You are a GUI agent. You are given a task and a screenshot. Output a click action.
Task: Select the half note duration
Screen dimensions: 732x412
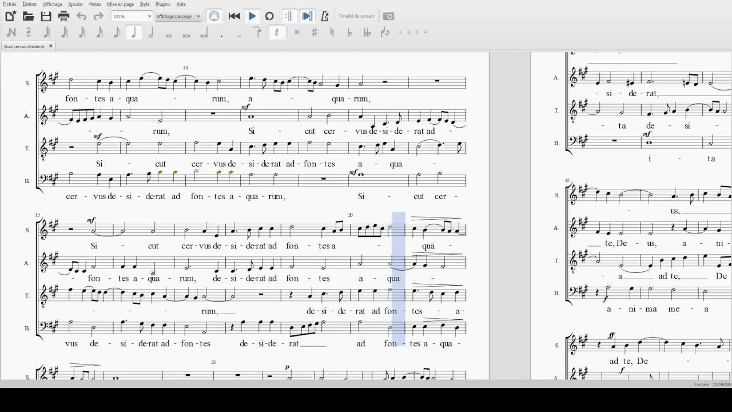point(152,33)
